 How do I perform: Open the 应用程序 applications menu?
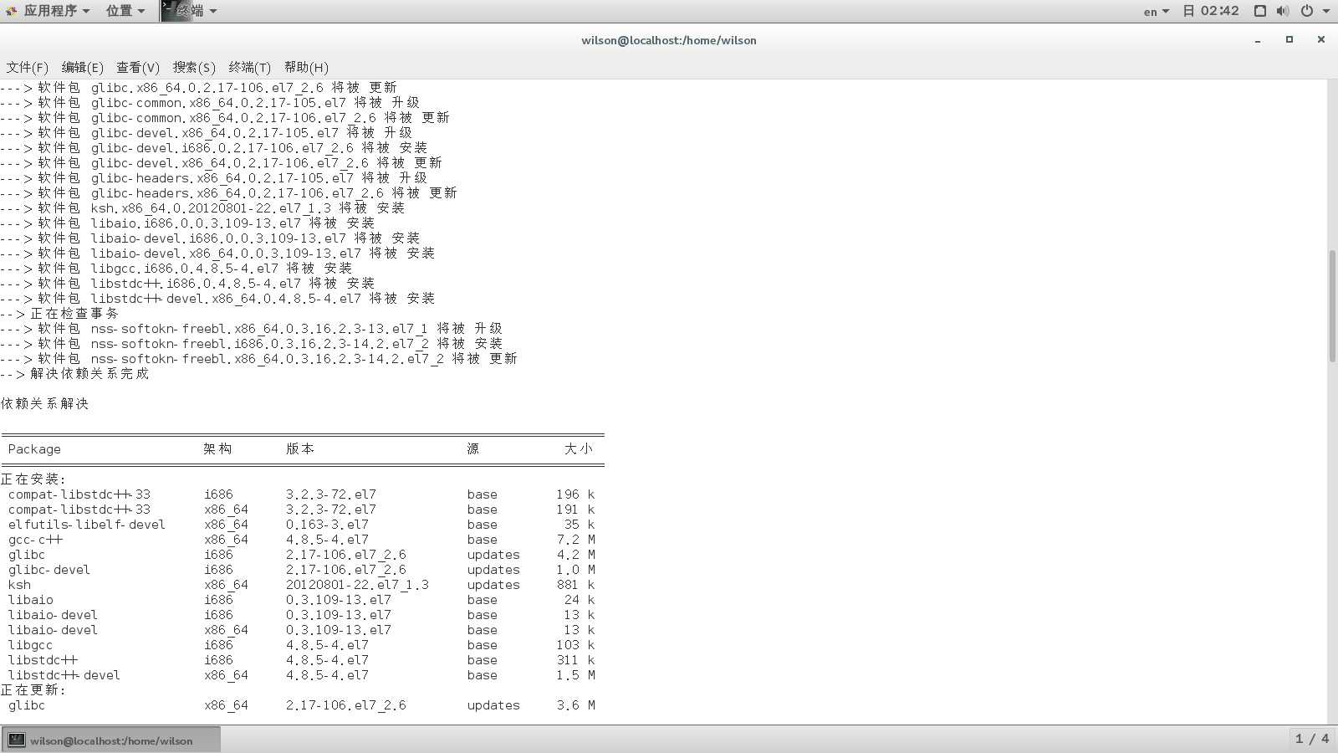(56, 11)
